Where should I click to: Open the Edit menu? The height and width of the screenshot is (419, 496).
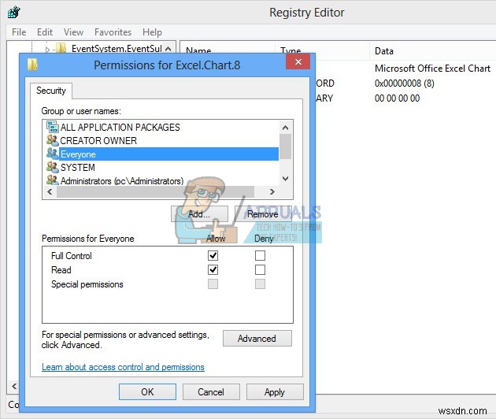pos(45,32)
